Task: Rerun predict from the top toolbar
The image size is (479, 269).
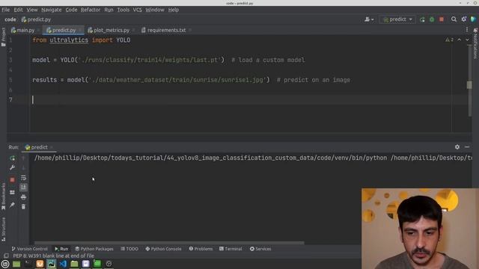Action: click(422, 19)
